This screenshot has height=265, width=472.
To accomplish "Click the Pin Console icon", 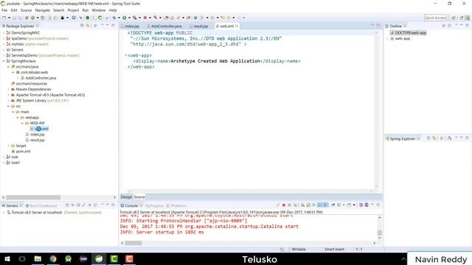I will click(x=333, y=205).
